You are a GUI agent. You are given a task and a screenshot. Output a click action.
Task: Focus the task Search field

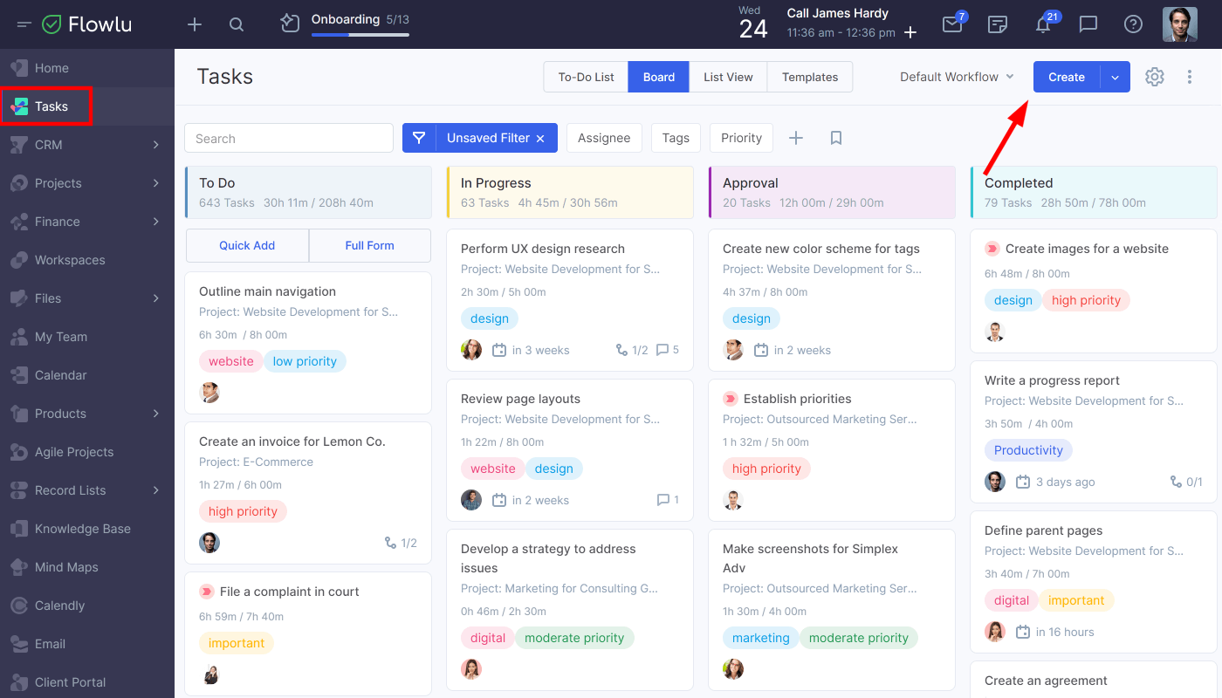point(289,138)
